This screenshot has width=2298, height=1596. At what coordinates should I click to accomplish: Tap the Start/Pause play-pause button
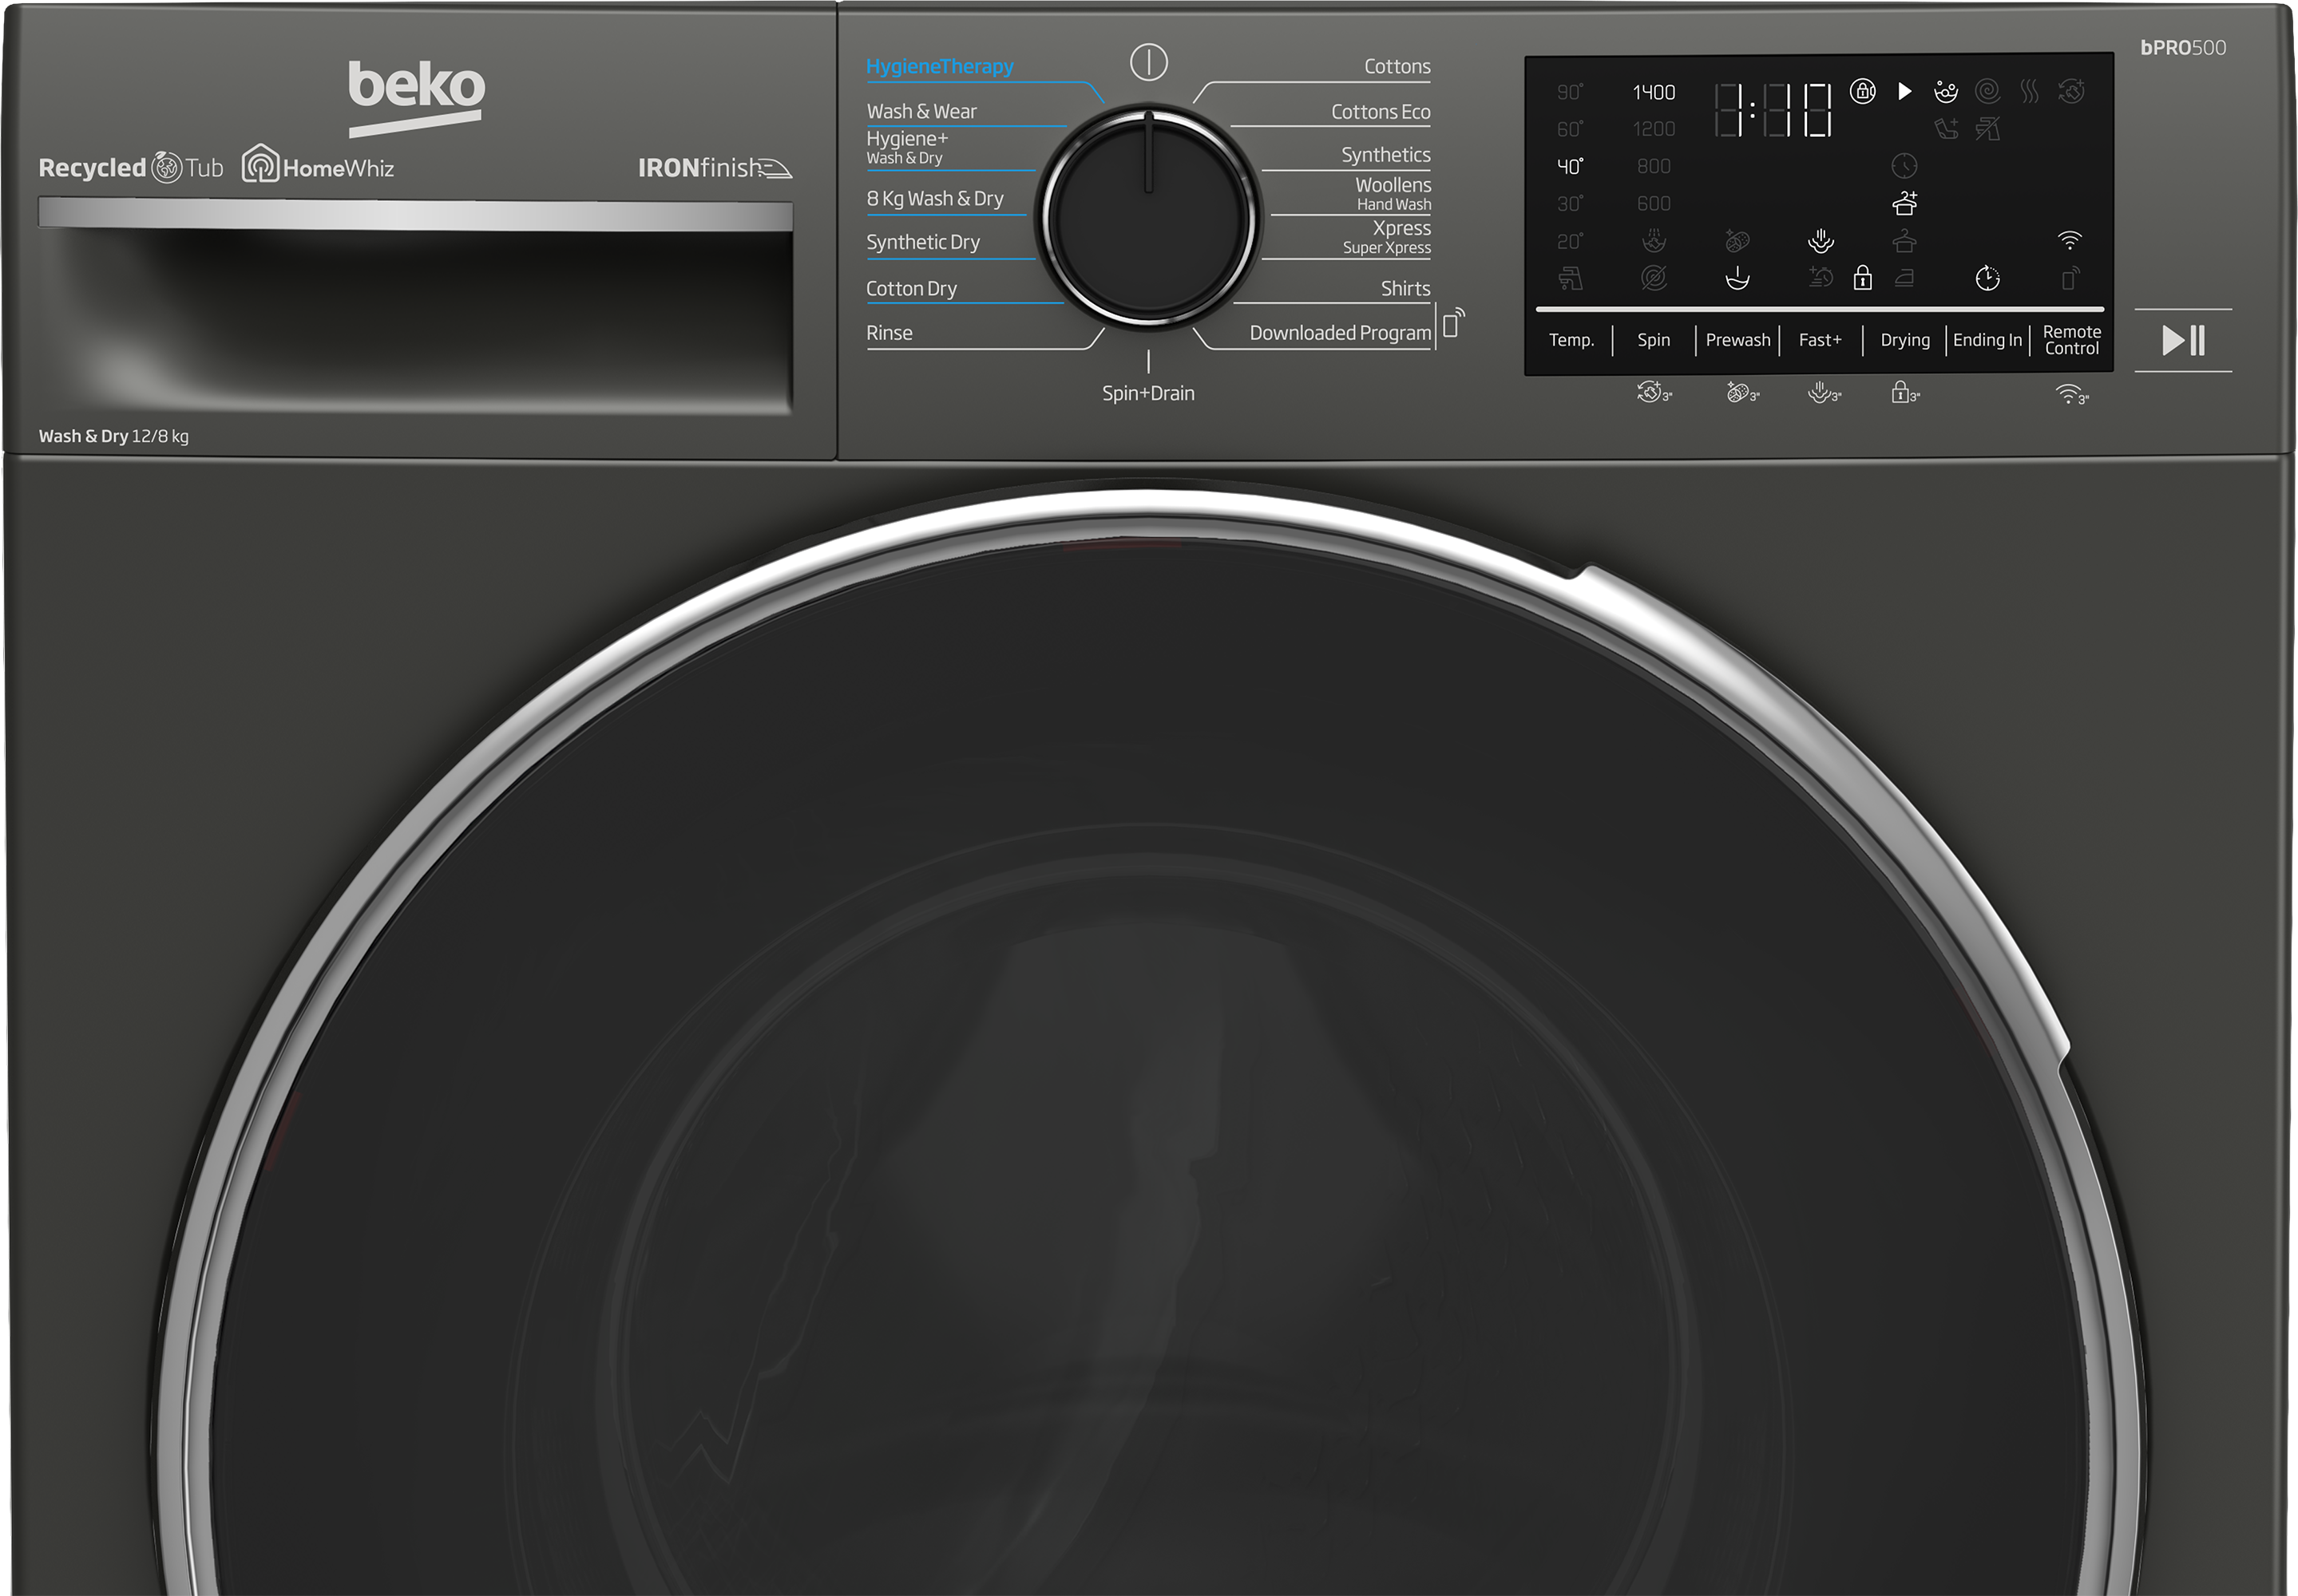2183,340
